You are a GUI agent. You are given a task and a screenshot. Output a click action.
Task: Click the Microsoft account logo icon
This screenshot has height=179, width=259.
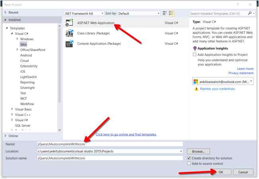pos(196,81)
